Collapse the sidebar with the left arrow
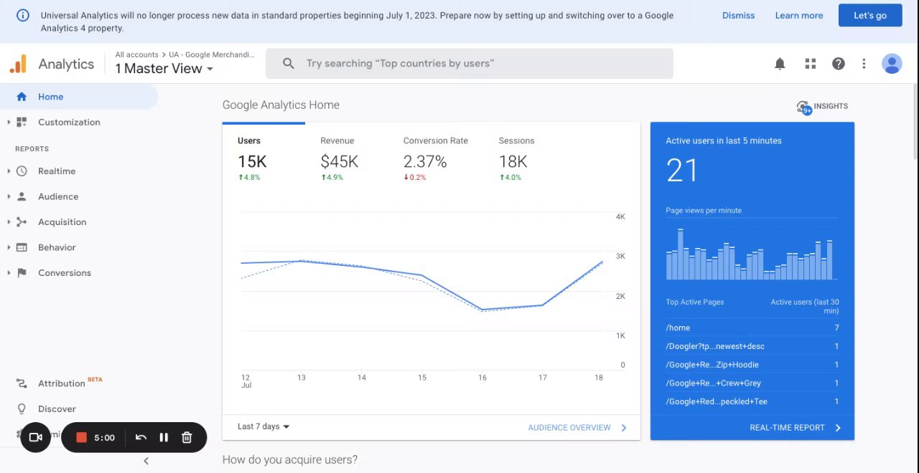The height and width of the screenshot is (473, 919). coord(146,461)
